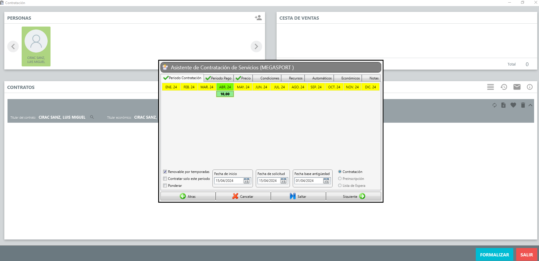Open calendar picker for Fecha base antigüedad
The image size is (539, 261).
326,181
